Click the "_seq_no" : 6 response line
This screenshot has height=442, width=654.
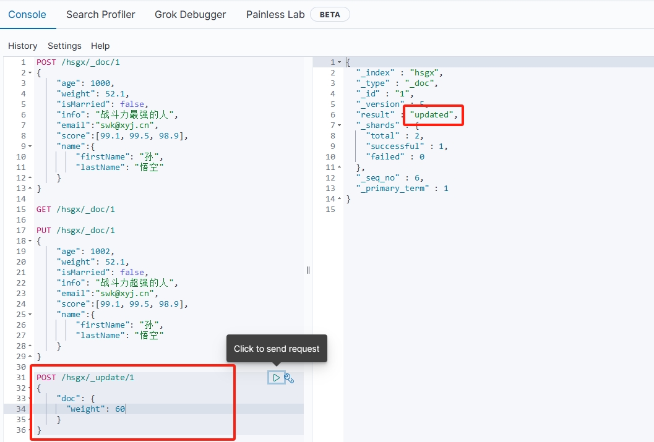pyautogui.click(x=390, y=178)
